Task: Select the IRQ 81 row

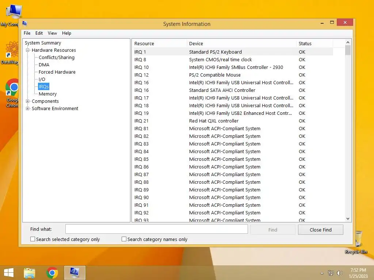Action: coord(233,129)
